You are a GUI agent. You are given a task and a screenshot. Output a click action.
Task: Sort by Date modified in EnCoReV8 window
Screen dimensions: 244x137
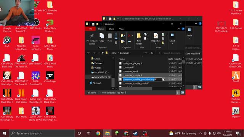[x=193, y=54]
